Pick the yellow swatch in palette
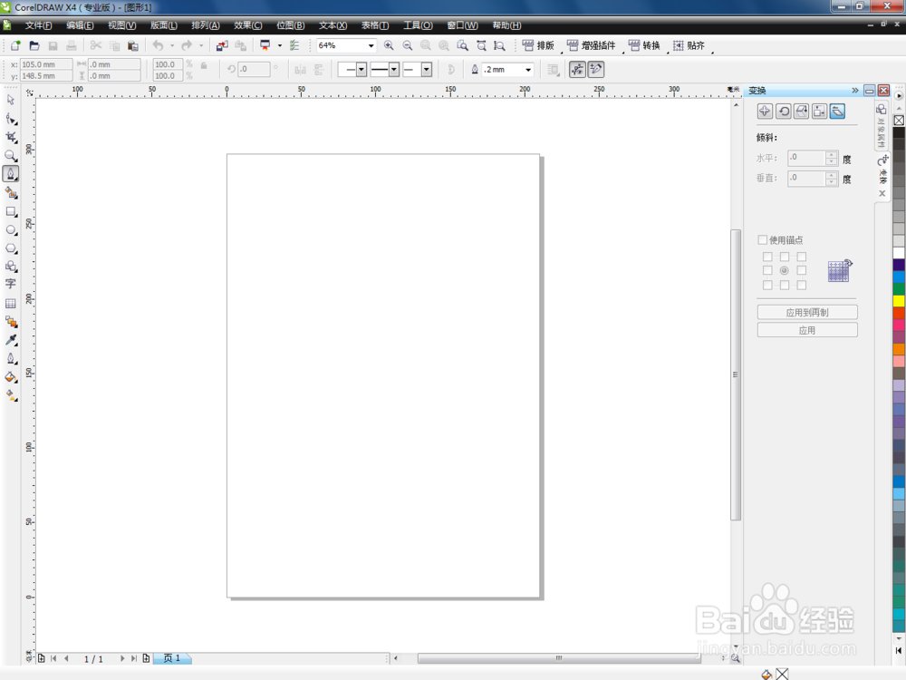The width and height of the screenshot is (906, 680). (899, 301)
